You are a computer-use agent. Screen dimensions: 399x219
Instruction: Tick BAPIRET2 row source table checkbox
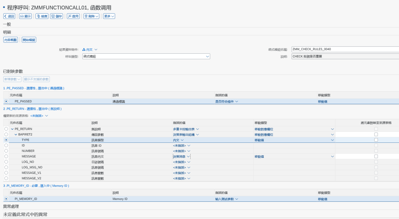[x=376, y=134]
